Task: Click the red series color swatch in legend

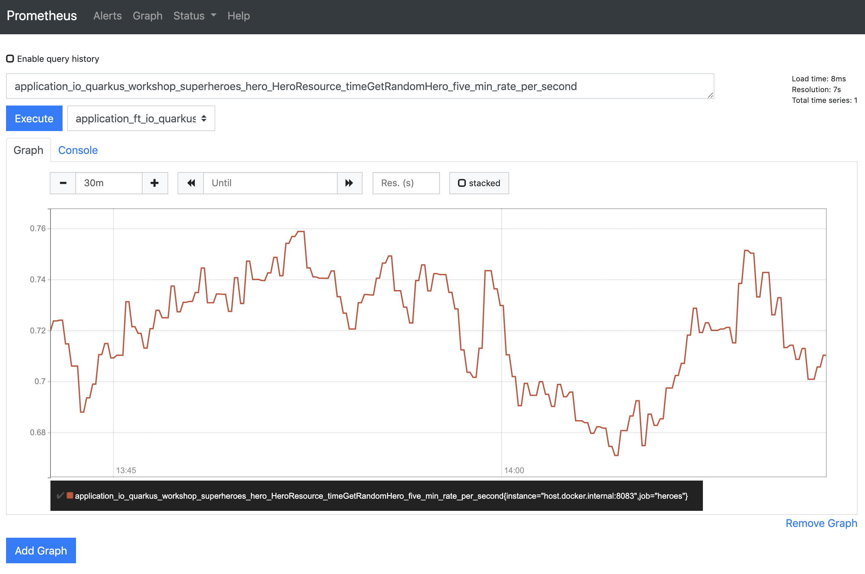Action: point(70,496)
